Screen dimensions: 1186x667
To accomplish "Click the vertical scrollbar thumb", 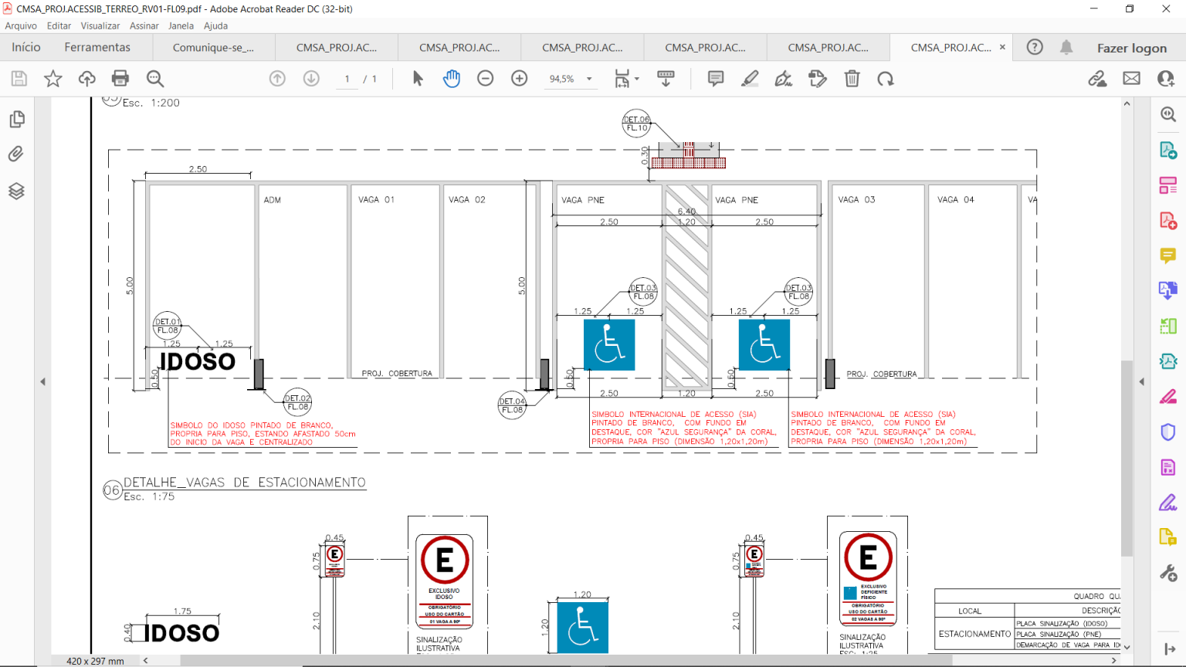I will tap(1127, 459).
